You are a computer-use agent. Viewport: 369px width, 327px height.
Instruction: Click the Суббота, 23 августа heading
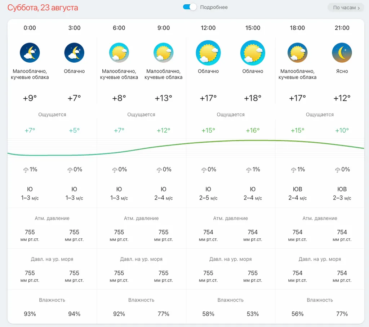[43, 8]
